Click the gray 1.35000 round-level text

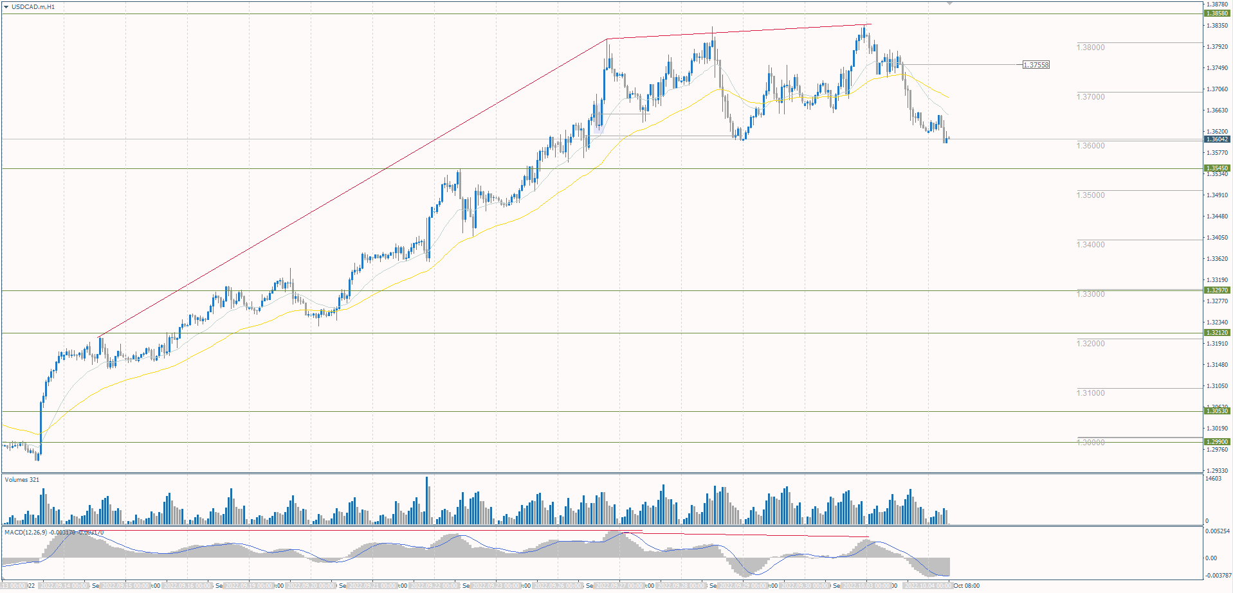tap(1091, 195)
